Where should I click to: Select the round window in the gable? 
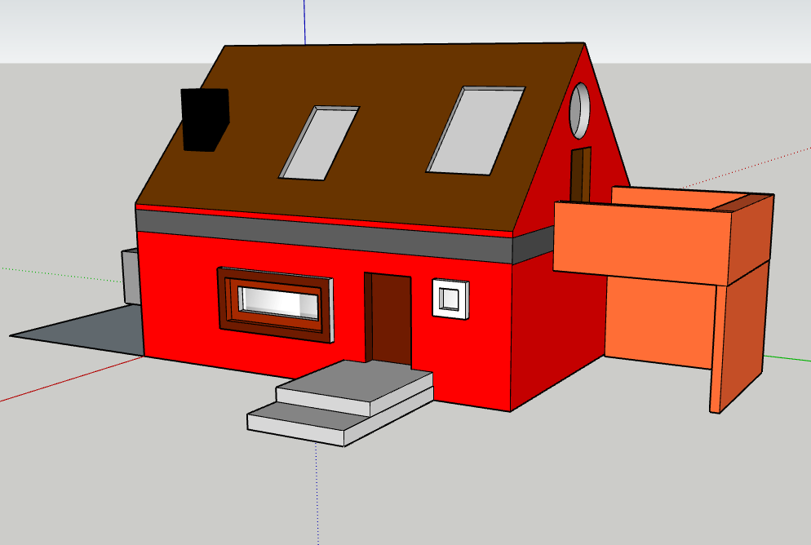(x=579, y=111)
